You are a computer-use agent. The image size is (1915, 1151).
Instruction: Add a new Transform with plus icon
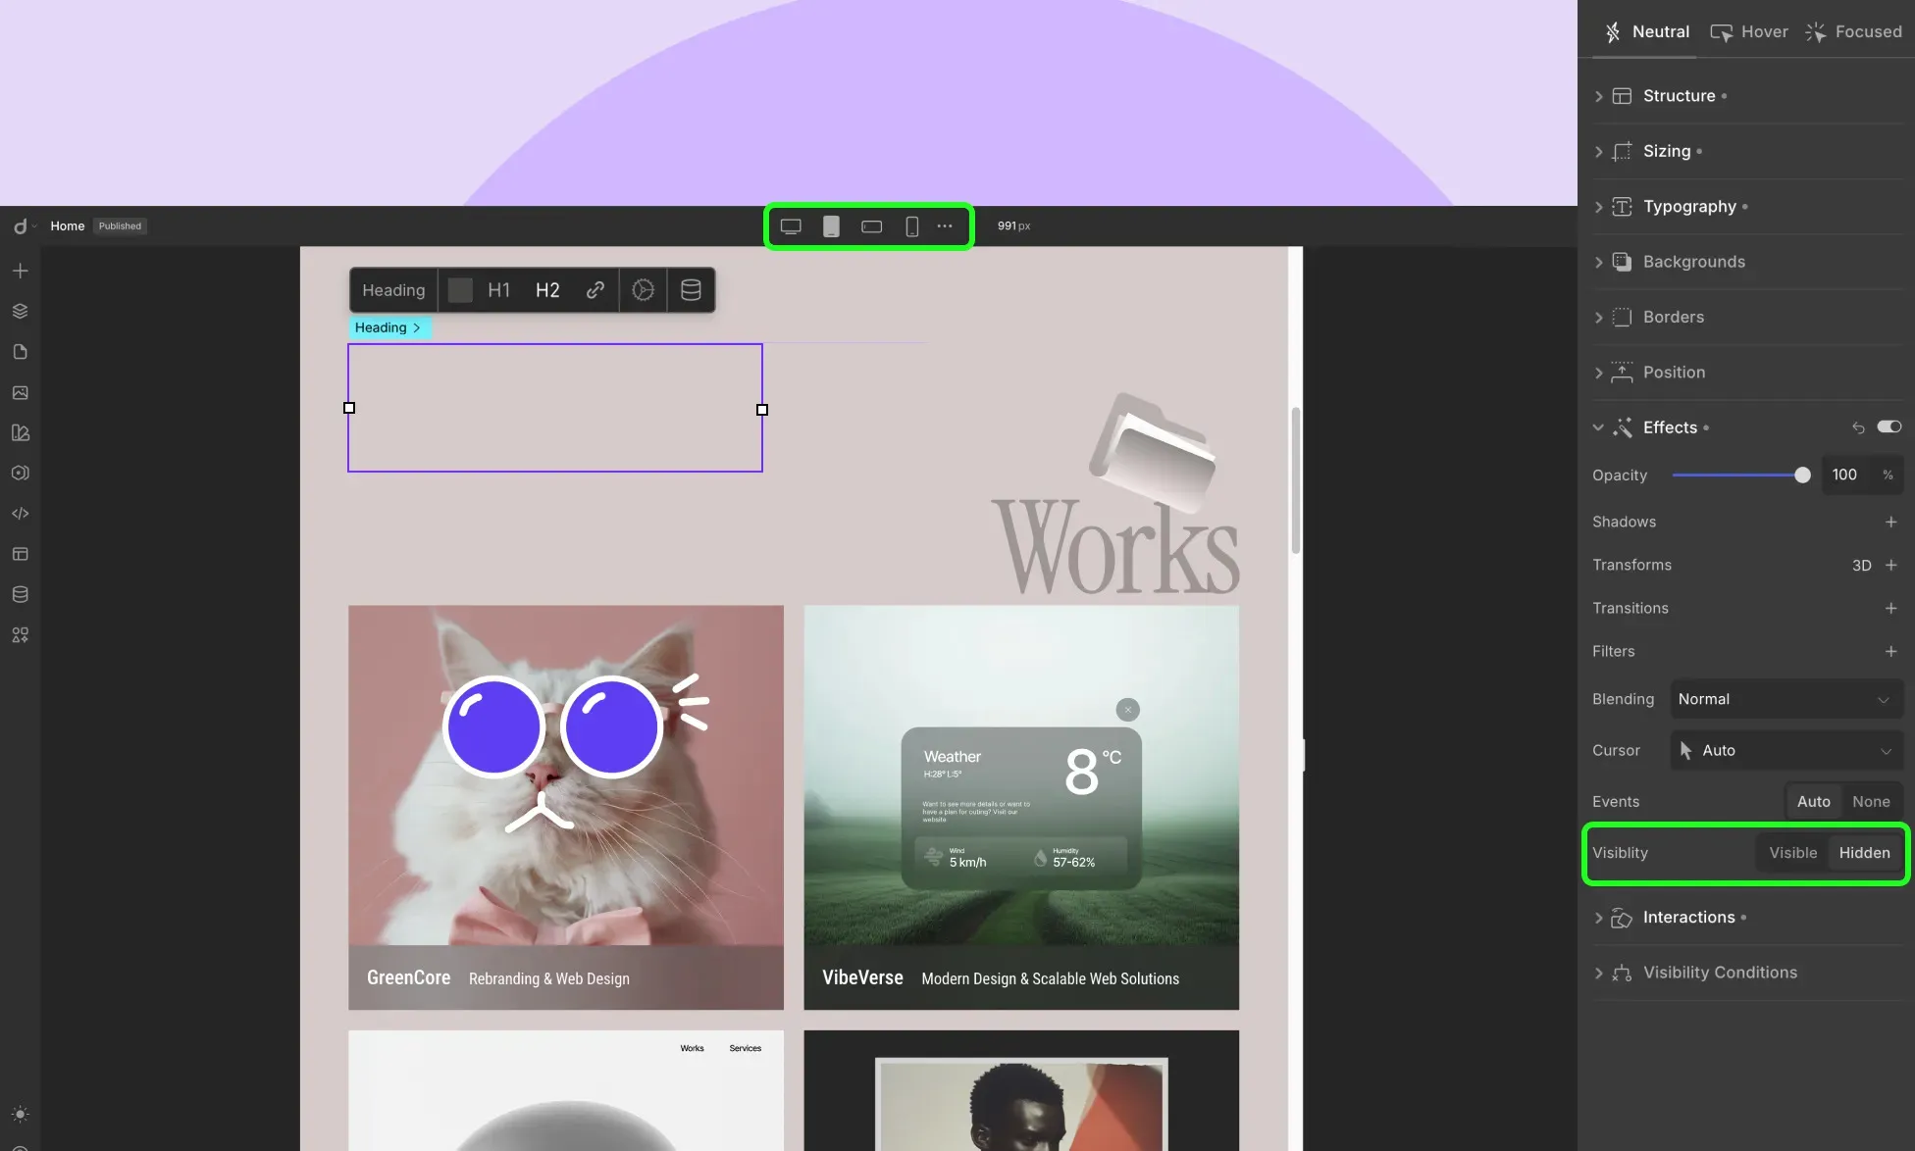(1890, 565)
